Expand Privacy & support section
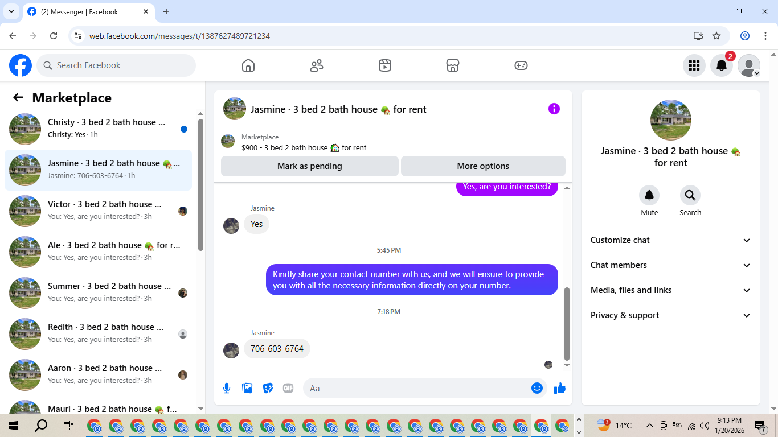Image resolution: width=778 pixels, height=437 pixels. 671,315
